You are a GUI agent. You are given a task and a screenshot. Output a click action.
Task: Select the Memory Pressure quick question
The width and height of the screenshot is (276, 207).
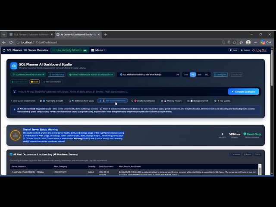172,101
